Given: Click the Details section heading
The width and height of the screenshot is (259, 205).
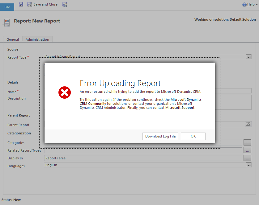Looking at the screenshot, I should (x=13, y=82).
